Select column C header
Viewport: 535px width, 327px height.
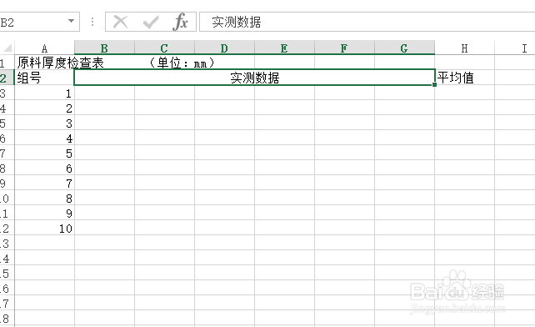pyautogui.click(x=164, y=48)
